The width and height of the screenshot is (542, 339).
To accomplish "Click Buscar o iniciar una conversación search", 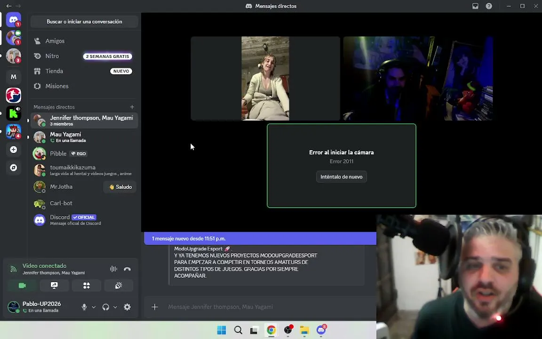I will coord(84,22).
